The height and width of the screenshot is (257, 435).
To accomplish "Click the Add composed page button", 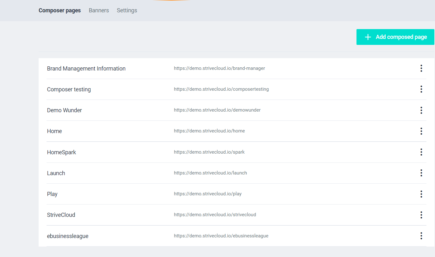I will point(395,37).
